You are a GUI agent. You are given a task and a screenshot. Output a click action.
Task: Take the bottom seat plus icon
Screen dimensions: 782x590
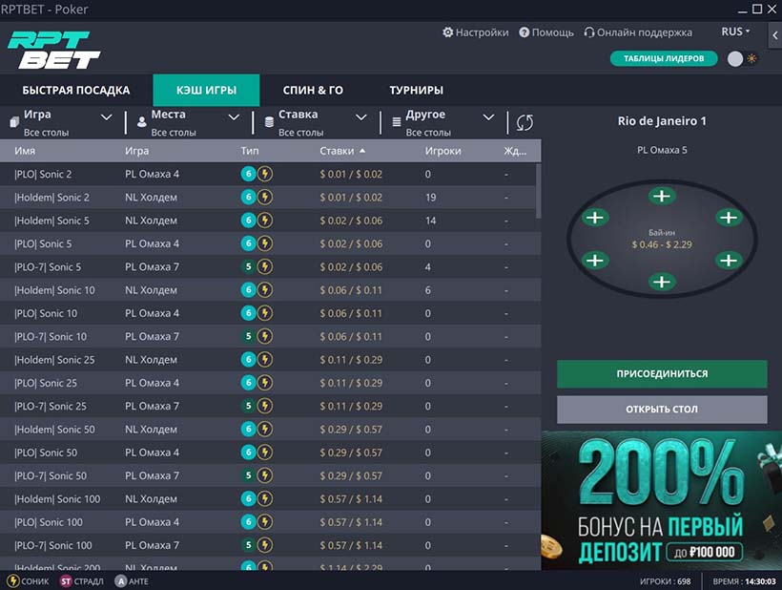(661, 282)
